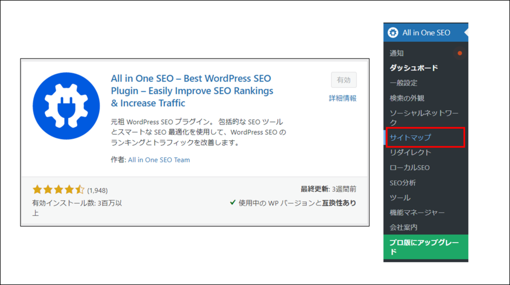Open 機能マネージャー in the sidebar menu
510x285 pixels.
click(417, 212)
